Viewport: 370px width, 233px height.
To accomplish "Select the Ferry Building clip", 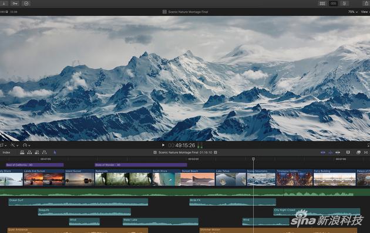I will 335,178.
